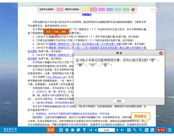Click the scroll handle at page top right
Screen dimensions: 174x136
tap(156, 10)
